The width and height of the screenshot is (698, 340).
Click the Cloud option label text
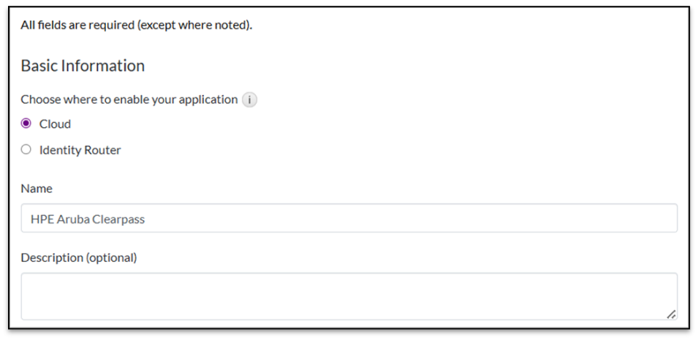55,124
